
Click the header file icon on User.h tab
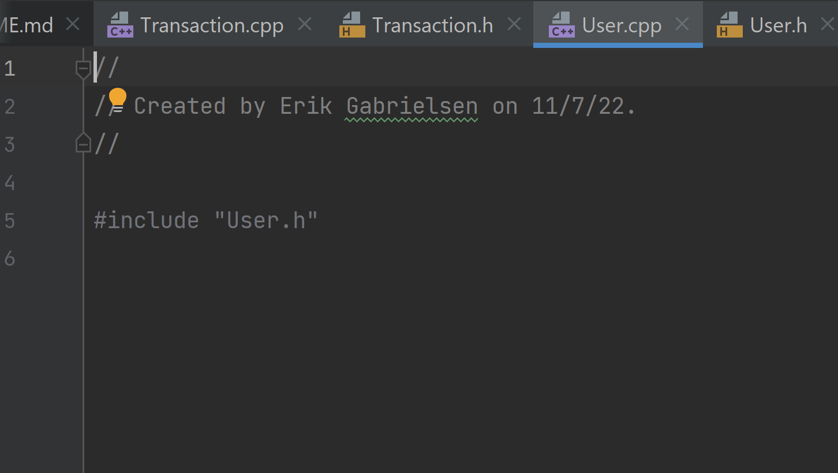point(729,25)
